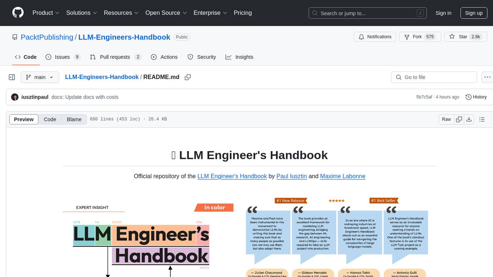Copy the README.md file path

click(188, 77)
